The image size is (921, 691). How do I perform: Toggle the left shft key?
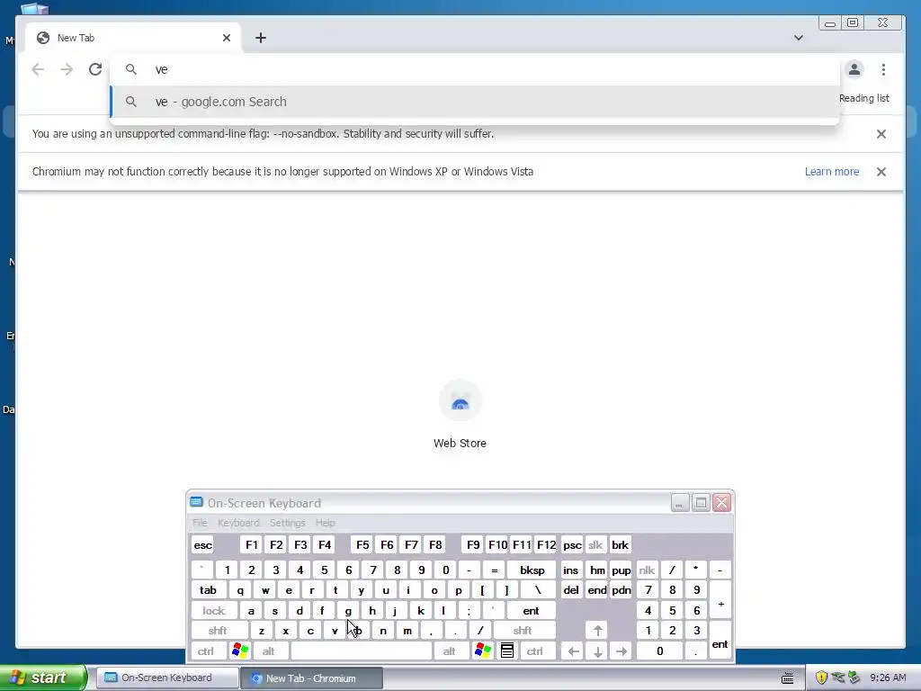coord(218,631)
